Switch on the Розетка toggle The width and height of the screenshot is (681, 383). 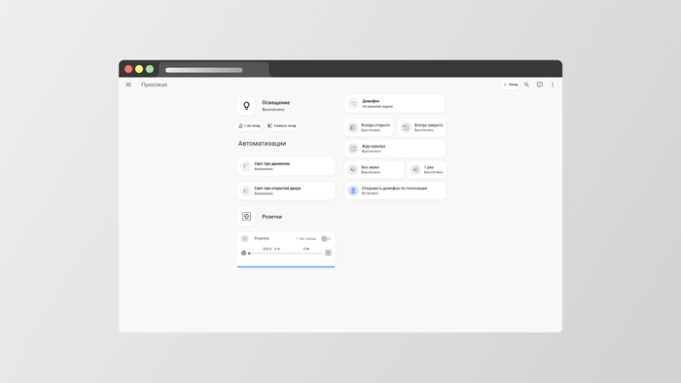[326, 238]
